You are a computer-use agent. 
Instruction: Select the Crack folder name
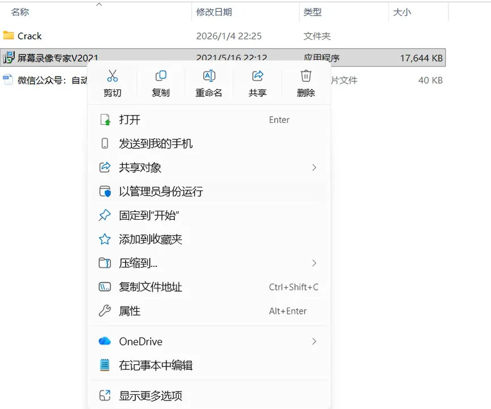pos(29,36)
